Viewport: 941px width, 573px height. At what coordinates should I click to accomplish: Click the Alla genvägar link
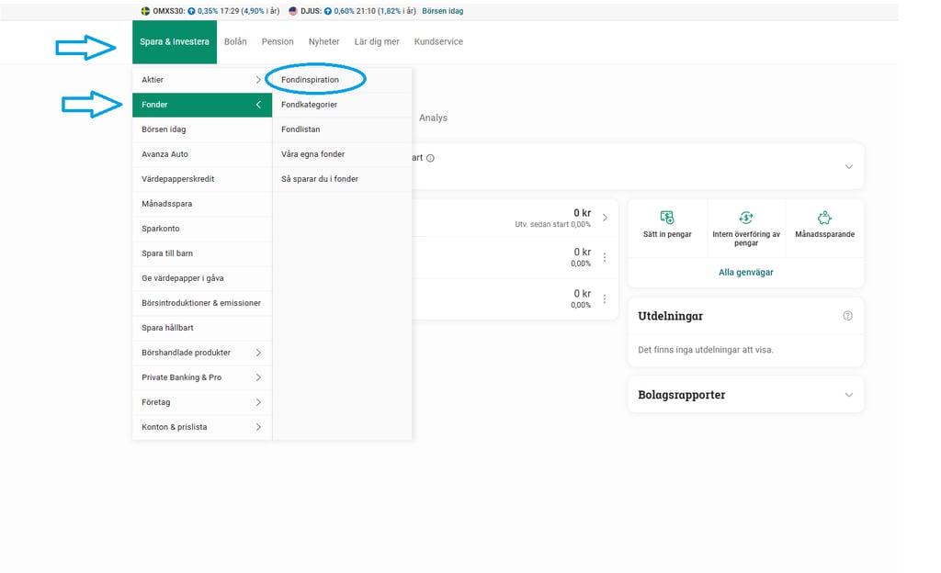click(746, 272)
